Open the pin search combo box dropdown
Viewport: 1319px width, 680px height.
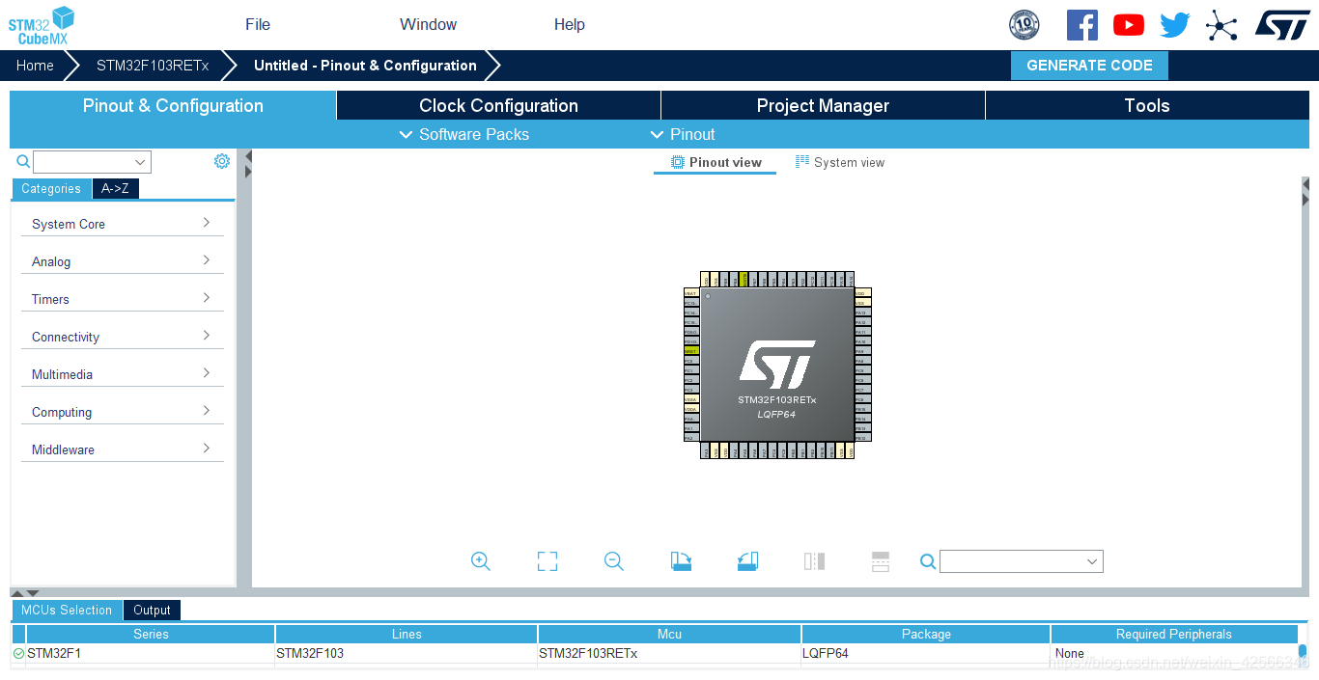pyautogui.click(x=1092, y=561)
